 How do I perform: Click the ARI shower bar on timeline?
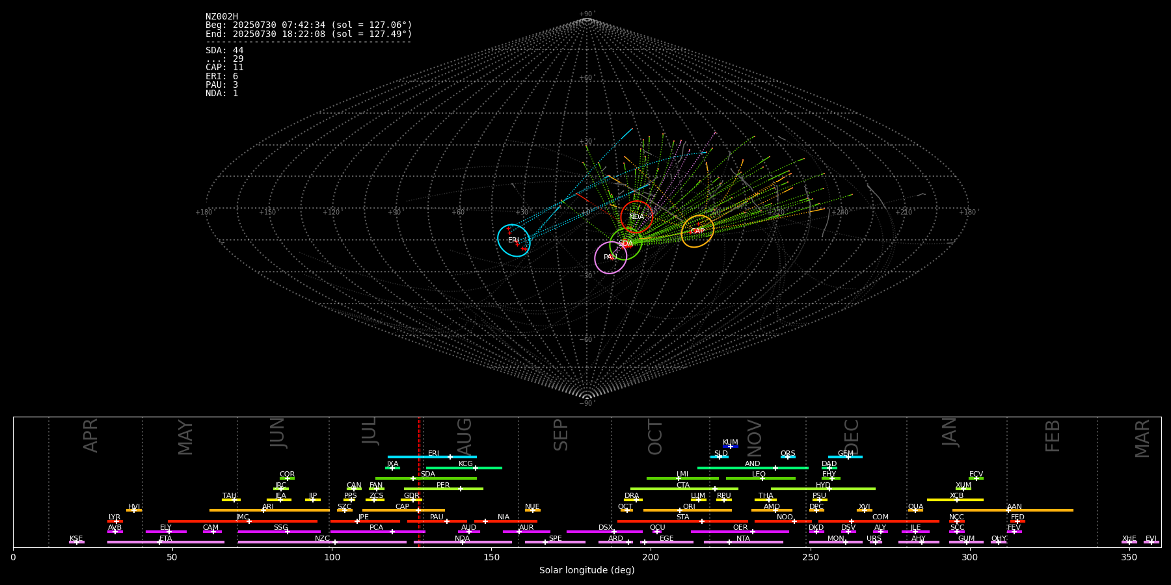(269, 510)
